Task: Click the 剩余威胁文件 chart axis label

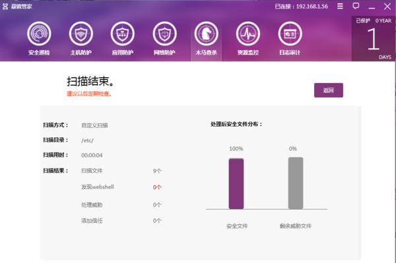Action: pyautogui.click(x=296, y=226)
